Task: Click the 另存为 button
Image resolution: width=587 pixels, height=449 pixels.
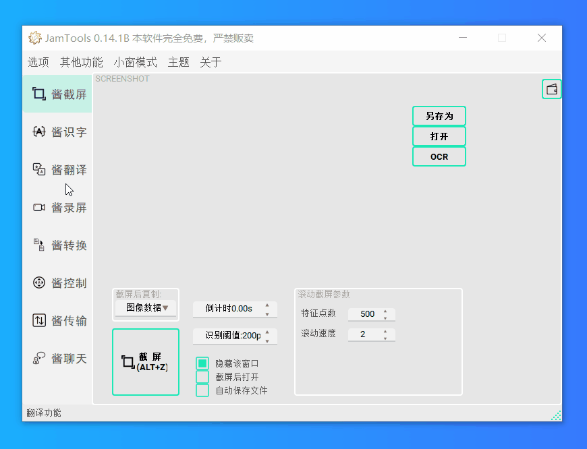Action: 439,116
